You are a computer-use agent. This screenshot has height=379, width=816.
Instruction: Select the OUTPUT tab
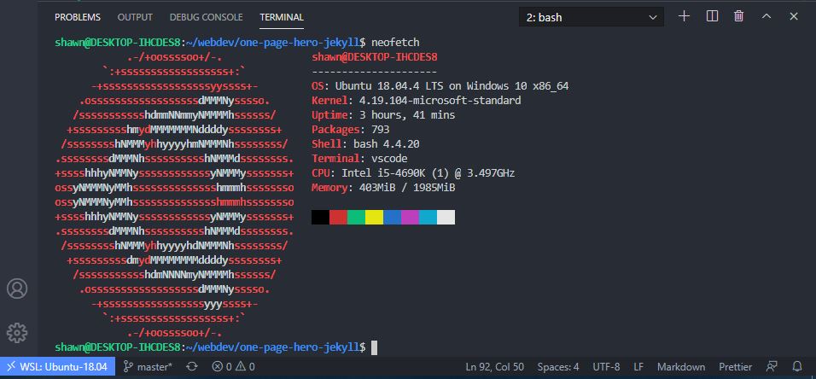click(x=135, y=17)
